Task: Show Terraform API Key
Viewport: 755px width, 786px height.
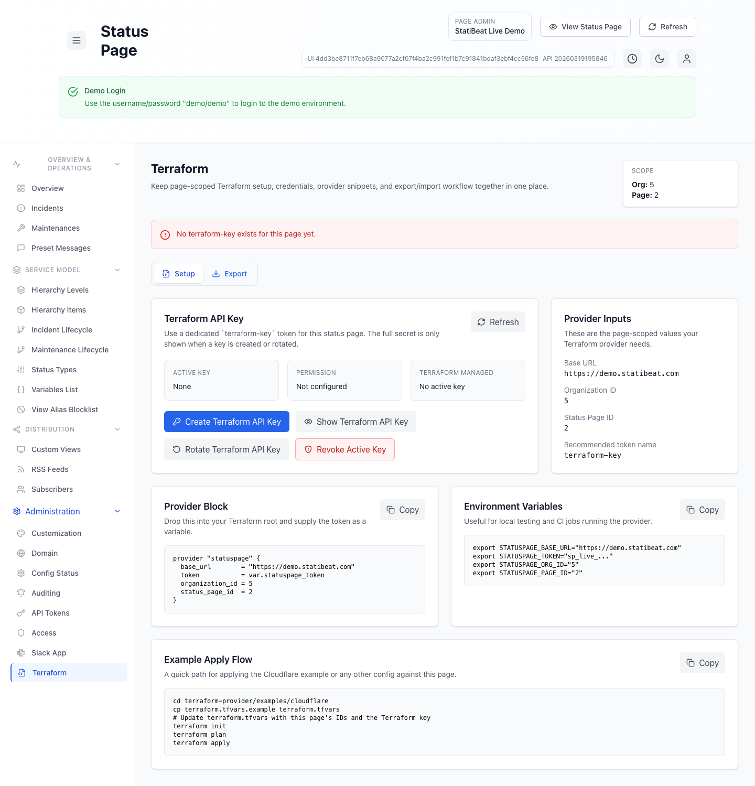Action: 356,422
